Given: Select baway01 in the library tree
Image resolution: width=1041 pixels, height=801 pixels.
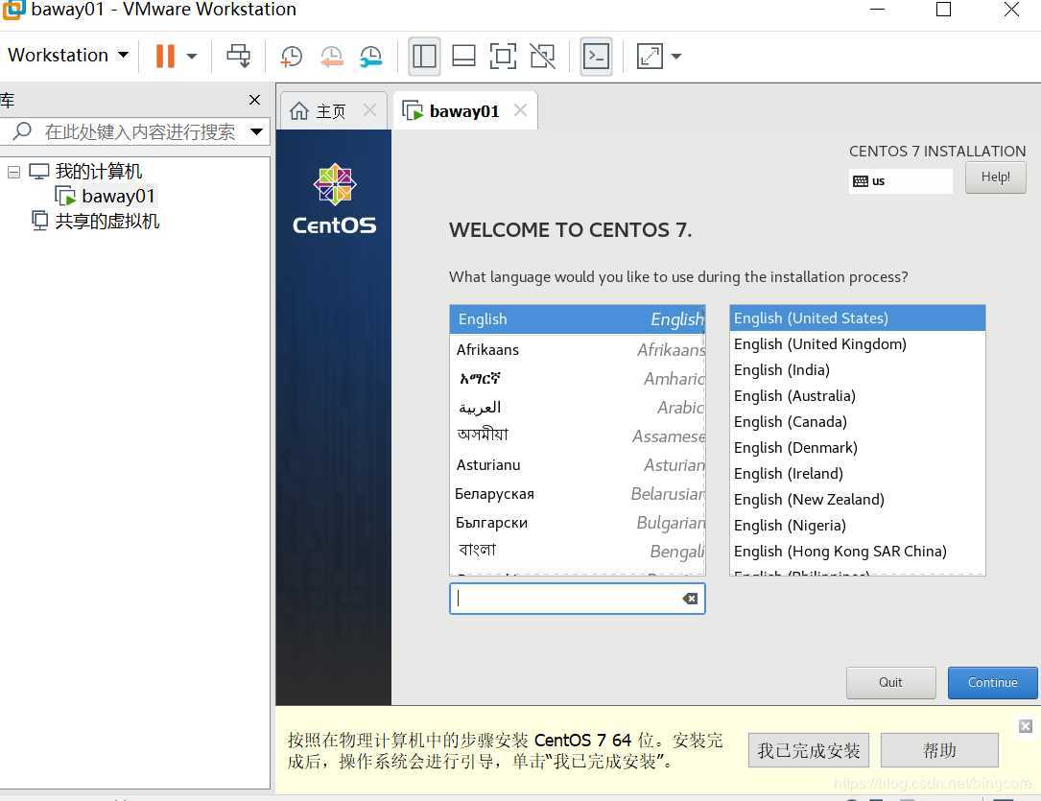Looking at the screenshot, I should (118, 197).
